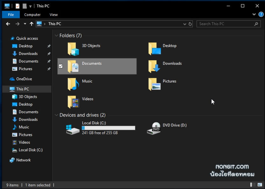Uncheck the Documents selection checkbox

pos(60,66)
